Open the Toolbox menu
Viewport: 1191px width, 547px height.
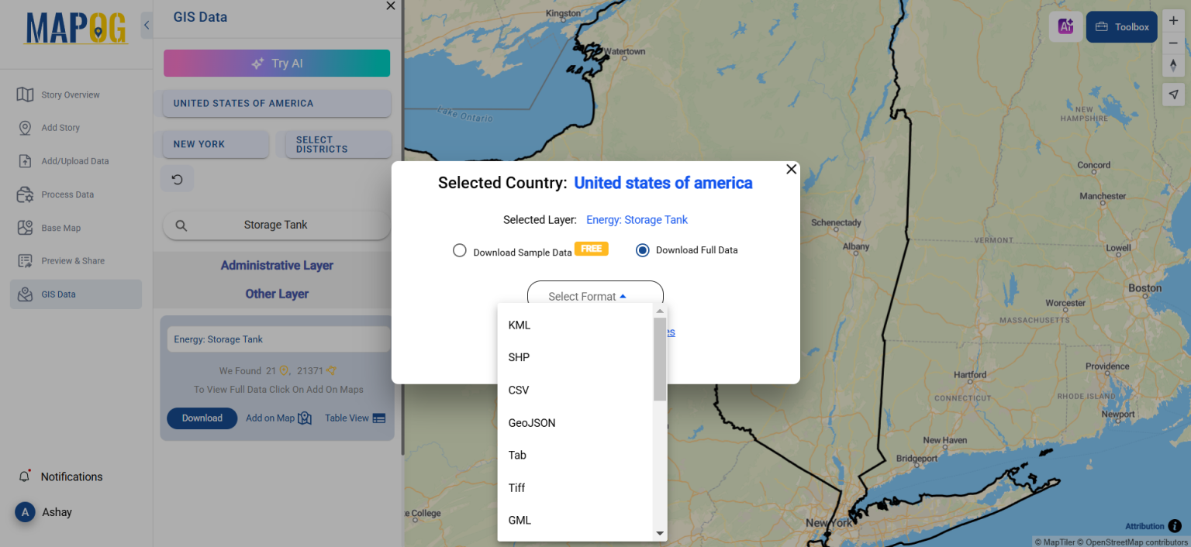coord(1121,26)
